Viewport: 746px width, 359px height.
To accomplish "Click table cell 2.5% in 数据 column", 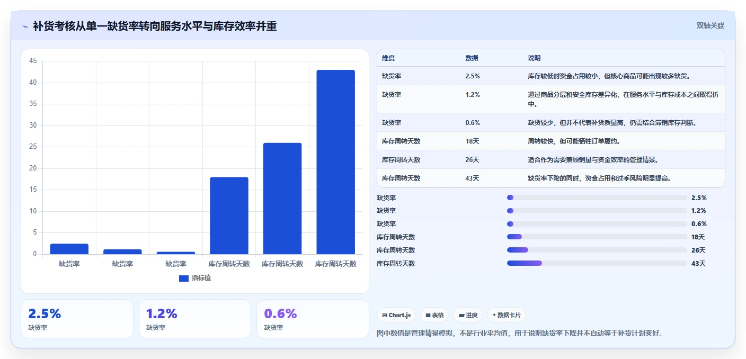I will [x=473, y=76].
